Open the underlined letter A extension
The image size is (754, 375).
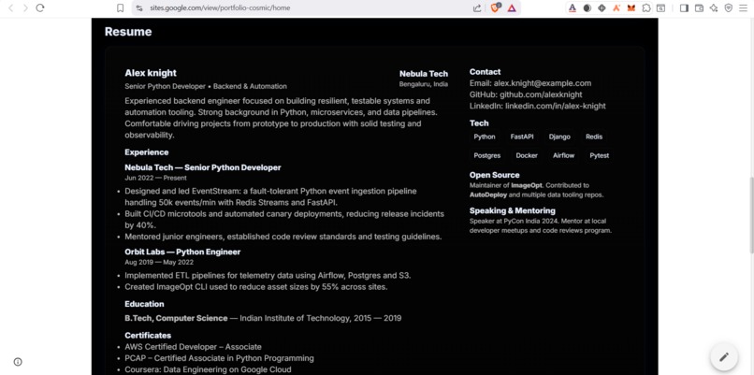(x=573, y=8)
